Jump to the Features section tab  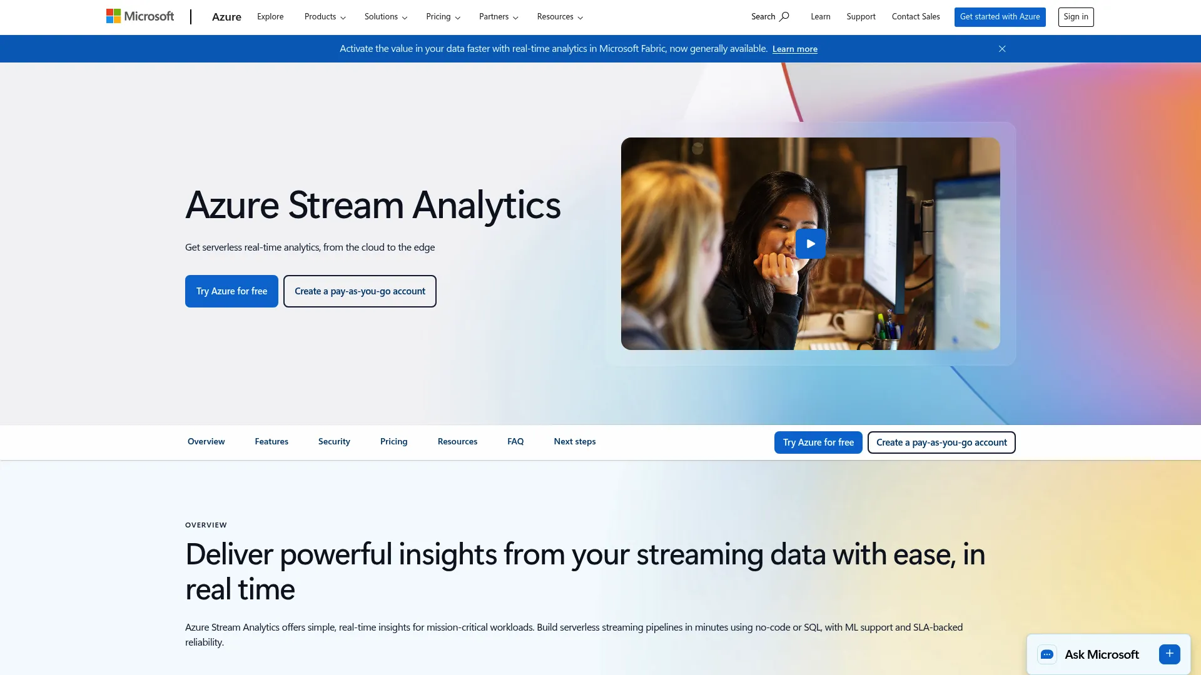[x=271, y=441]
